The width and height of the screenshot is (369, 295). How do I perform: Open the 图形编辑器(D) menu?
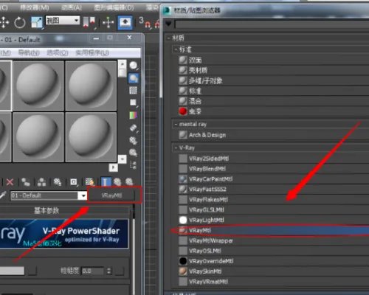click(x=114, y=7)
